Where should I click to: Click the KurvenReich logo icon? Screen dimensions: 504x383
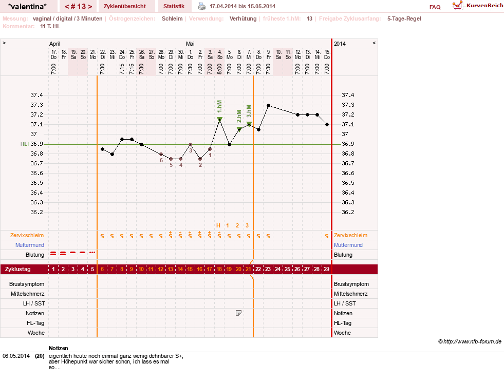pos(457,6)
